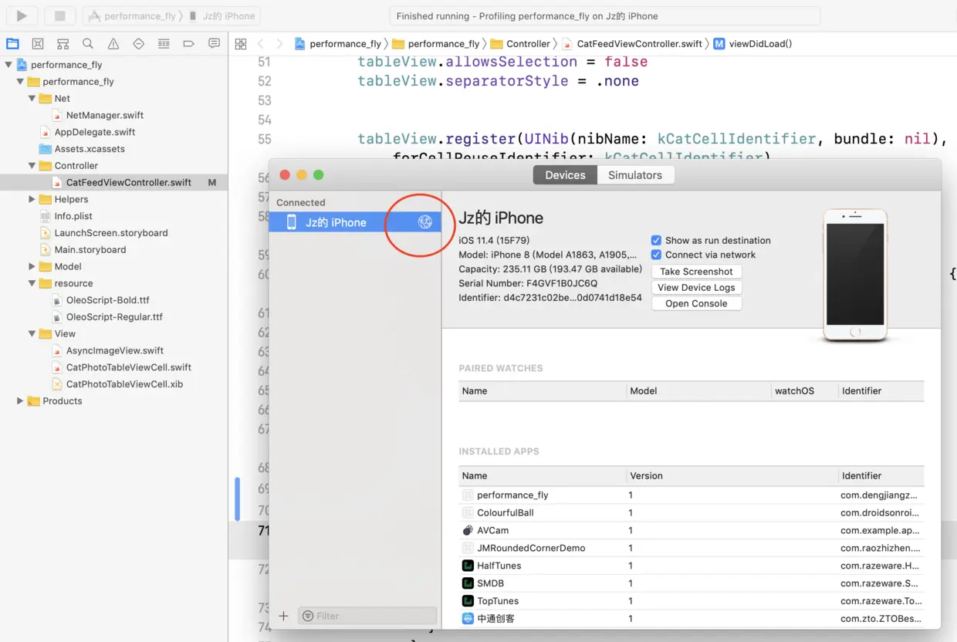
Task: Click the iPhone device image
Action: click(x=854, y=275)
